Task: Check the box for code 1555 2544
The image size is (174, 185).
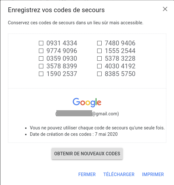Action: coord(99,51)
